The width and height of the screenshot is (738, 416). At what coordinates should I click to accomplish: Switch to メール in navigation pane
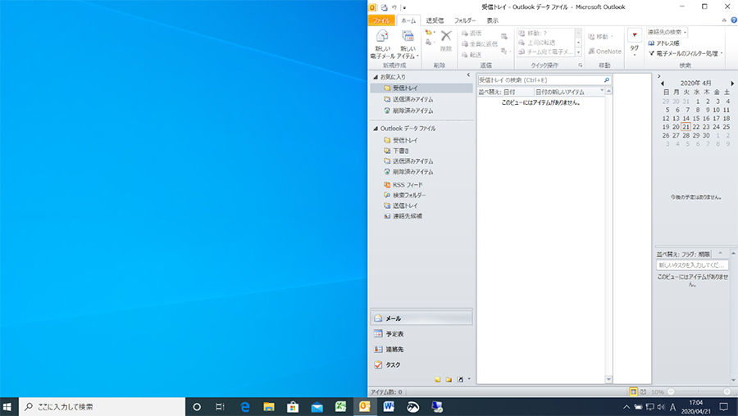coord(421,319)
